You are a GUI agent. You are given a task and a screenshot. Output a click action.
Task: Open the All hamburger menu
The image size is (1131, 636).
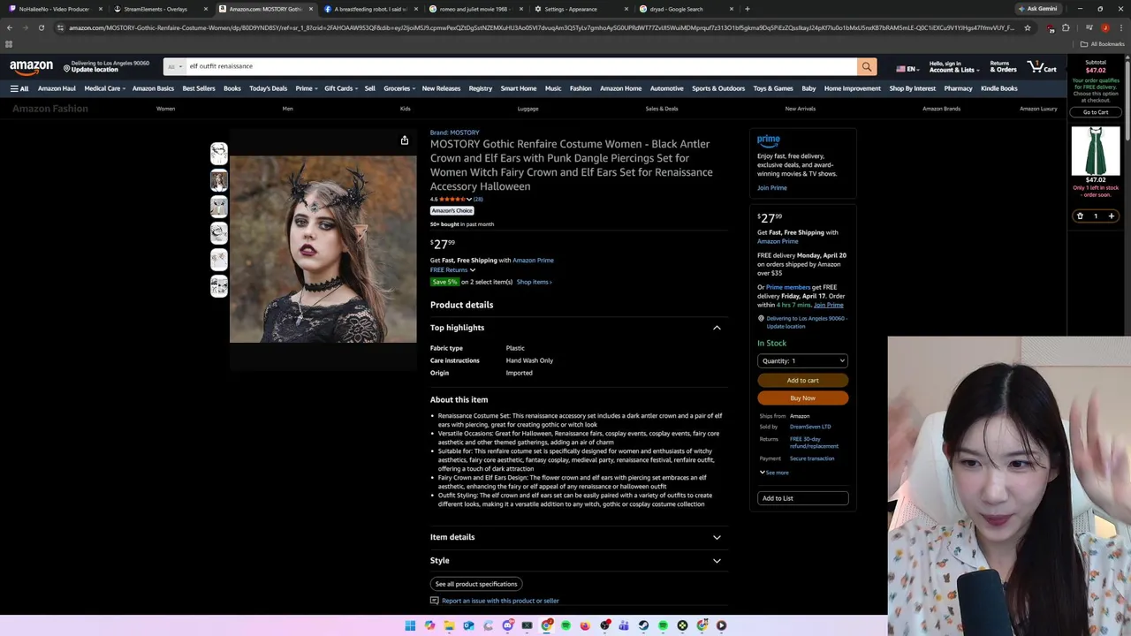pos(19,88)
